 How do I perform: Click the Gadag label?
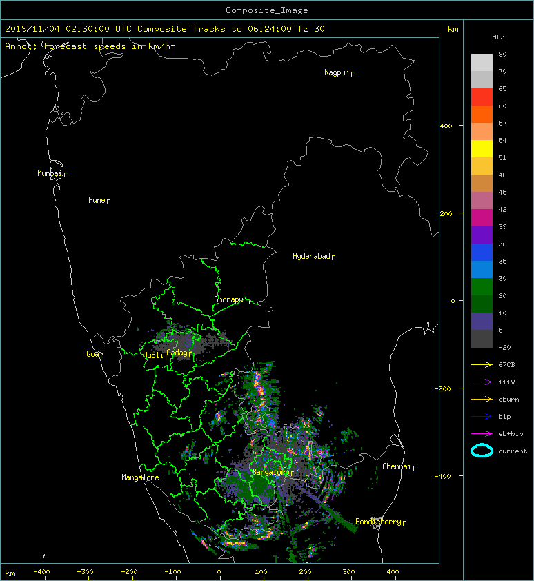pyautogui.click(x=177, y=353)
